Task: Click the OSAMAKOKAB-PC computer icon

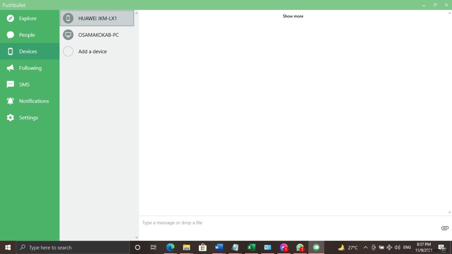Action: pyautogui.click(x=68, y=35)
